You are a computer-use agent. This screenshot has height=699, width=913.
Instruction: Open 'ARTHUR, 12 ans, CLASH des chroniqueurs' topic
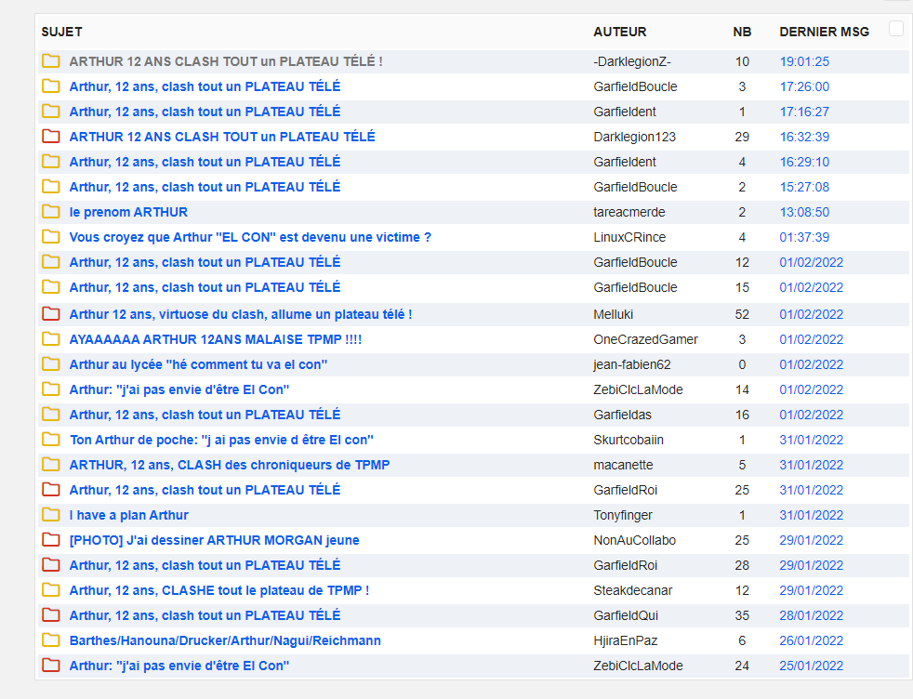click(x=230, y=465)
